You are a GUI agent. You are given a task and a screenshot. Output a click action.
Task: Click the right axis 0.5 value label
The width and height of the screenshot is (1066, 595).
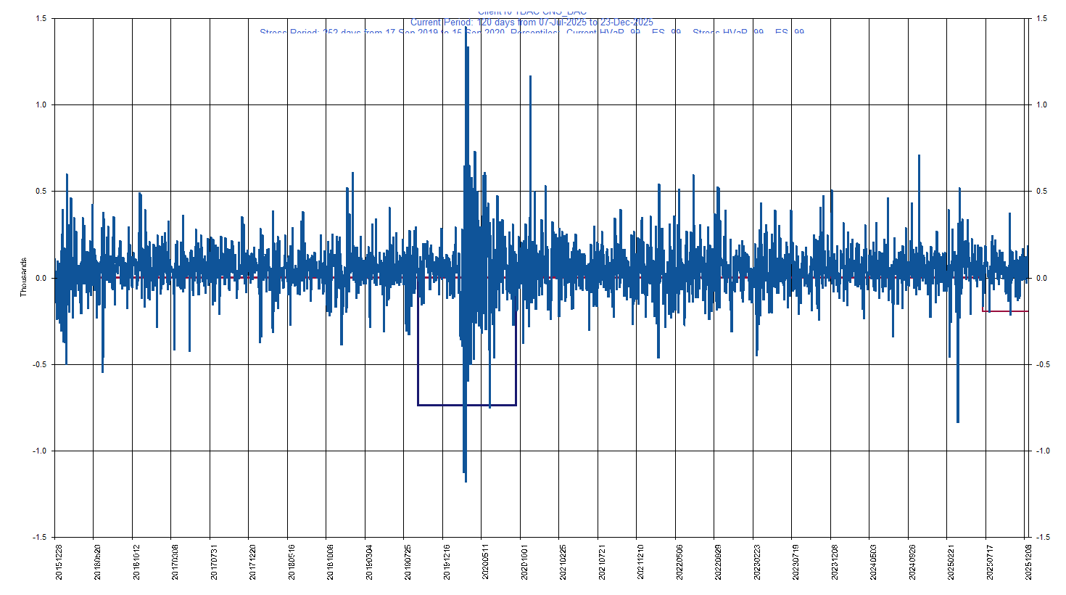click(1041, 192)
